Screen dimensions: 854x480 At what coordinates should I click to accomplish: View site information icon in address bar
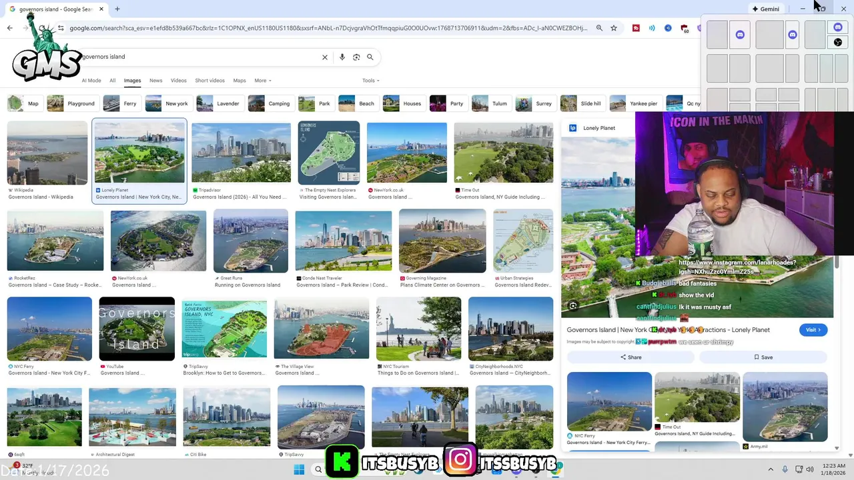pos(61,28)
